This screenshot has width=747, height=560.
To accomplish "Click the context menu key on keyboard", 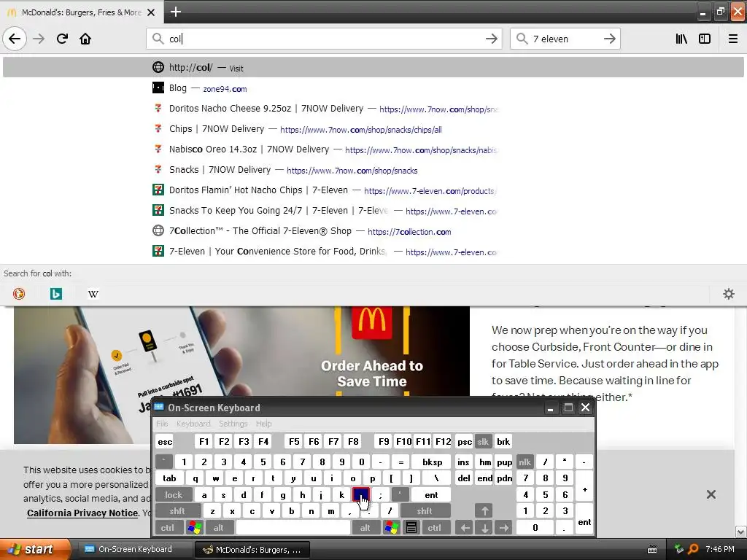I will pos(411,528).
